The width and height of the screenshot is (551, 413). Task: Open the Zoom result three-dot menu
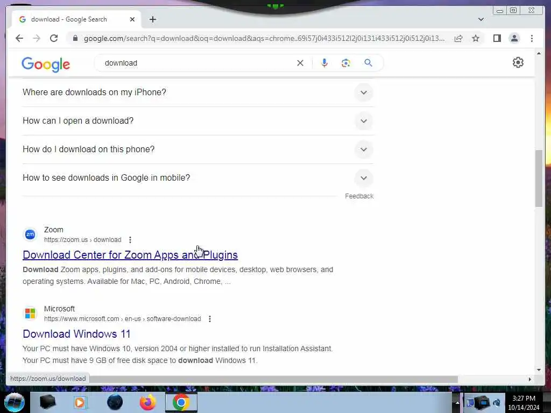[x=130, y=240]
